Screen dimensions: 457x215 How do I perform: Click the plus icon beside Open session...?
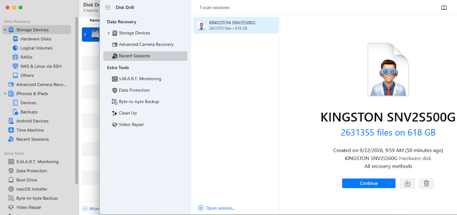pyautogui.click(x=201, y=208)
